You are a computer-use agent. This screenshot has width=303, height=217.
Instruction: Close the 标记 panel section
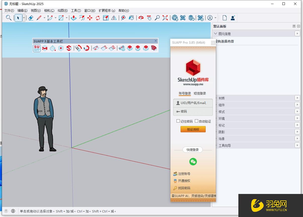(297, 125)
